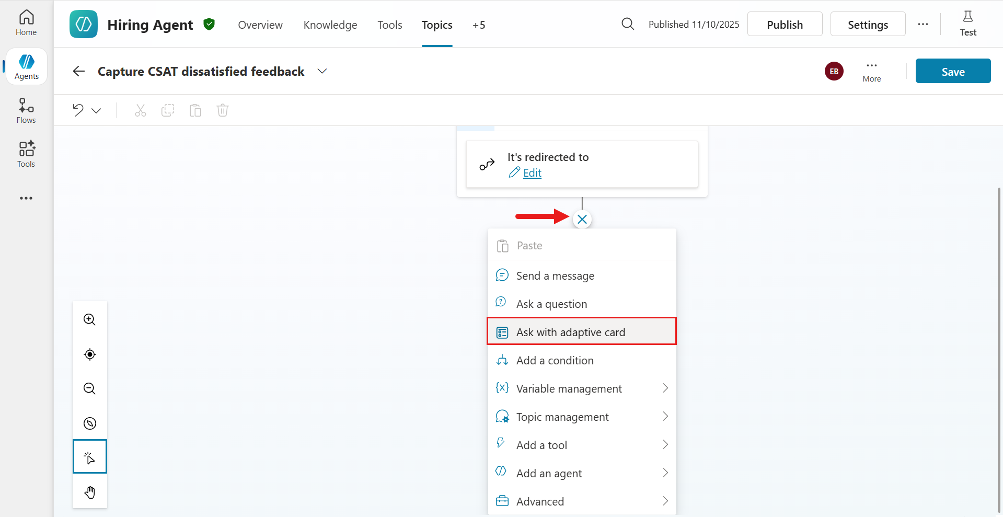
Task: Select the Flows icon in the sidebar
Action: (x=26, y=109)
